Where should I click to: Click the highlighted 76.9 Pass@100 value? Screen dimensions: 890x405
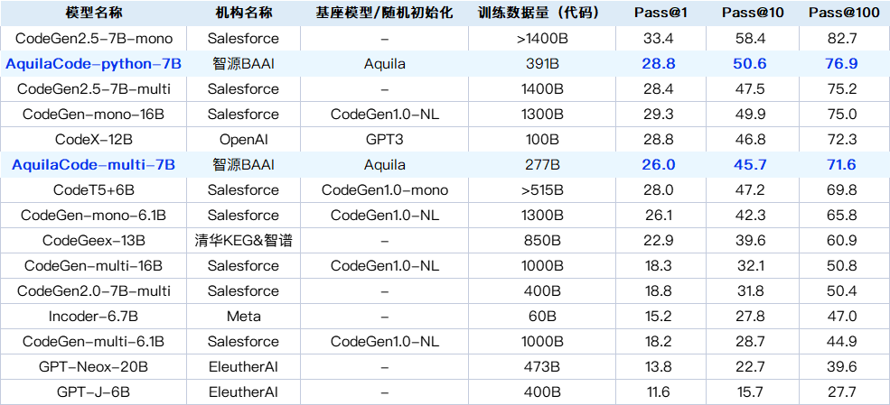839,64
